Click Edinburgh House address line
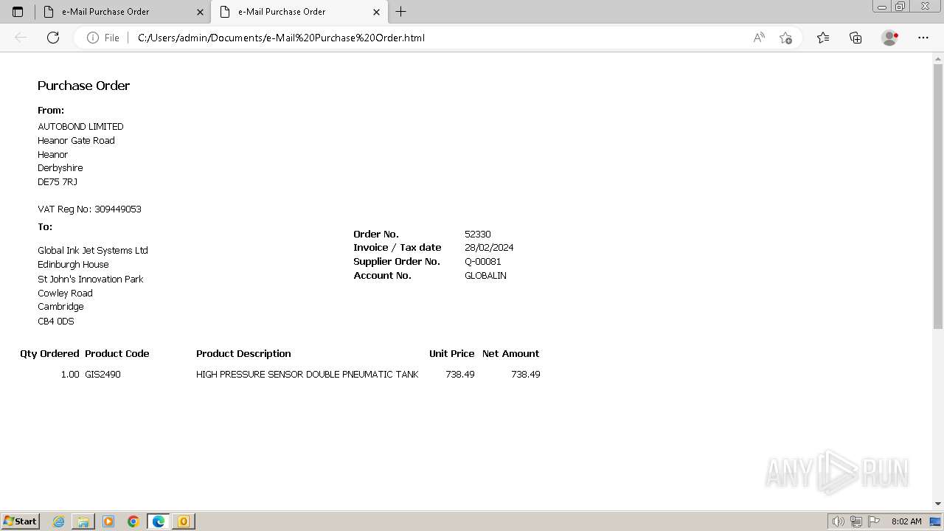This screenshot has height=531, width=944. (x=73, y=265)
